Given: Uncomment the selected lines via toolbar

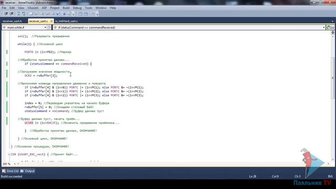Looking at the screenshot, I should pyautogui.click(x=24, y=14).
